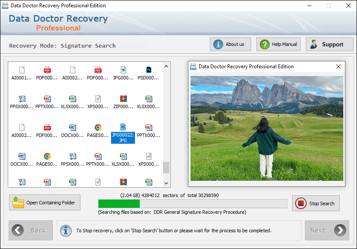Click the 'Data Doctor Recovery' banner heading
The width and height of the screenshot is (357, 249).
click(58, 18)
